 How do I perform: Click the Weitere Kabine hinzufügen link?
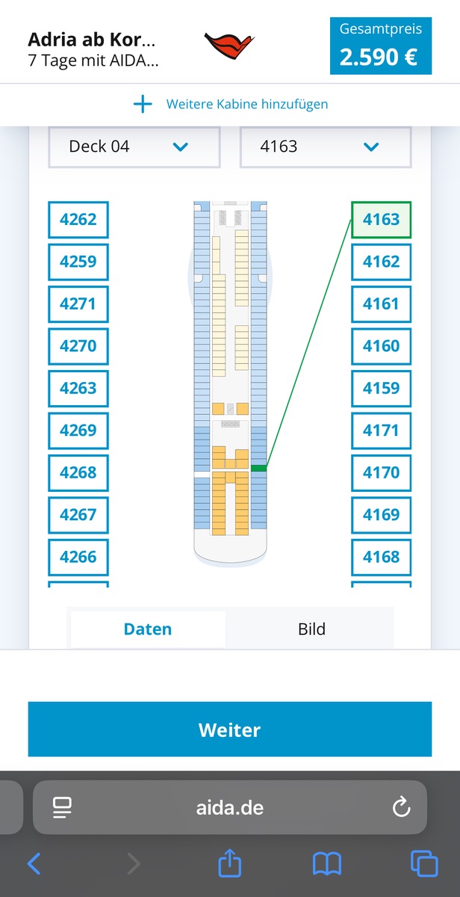[x=246, y=104]
